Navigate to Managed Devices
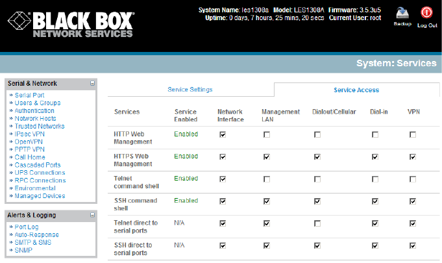442x263 pixels. pos(40,196)
